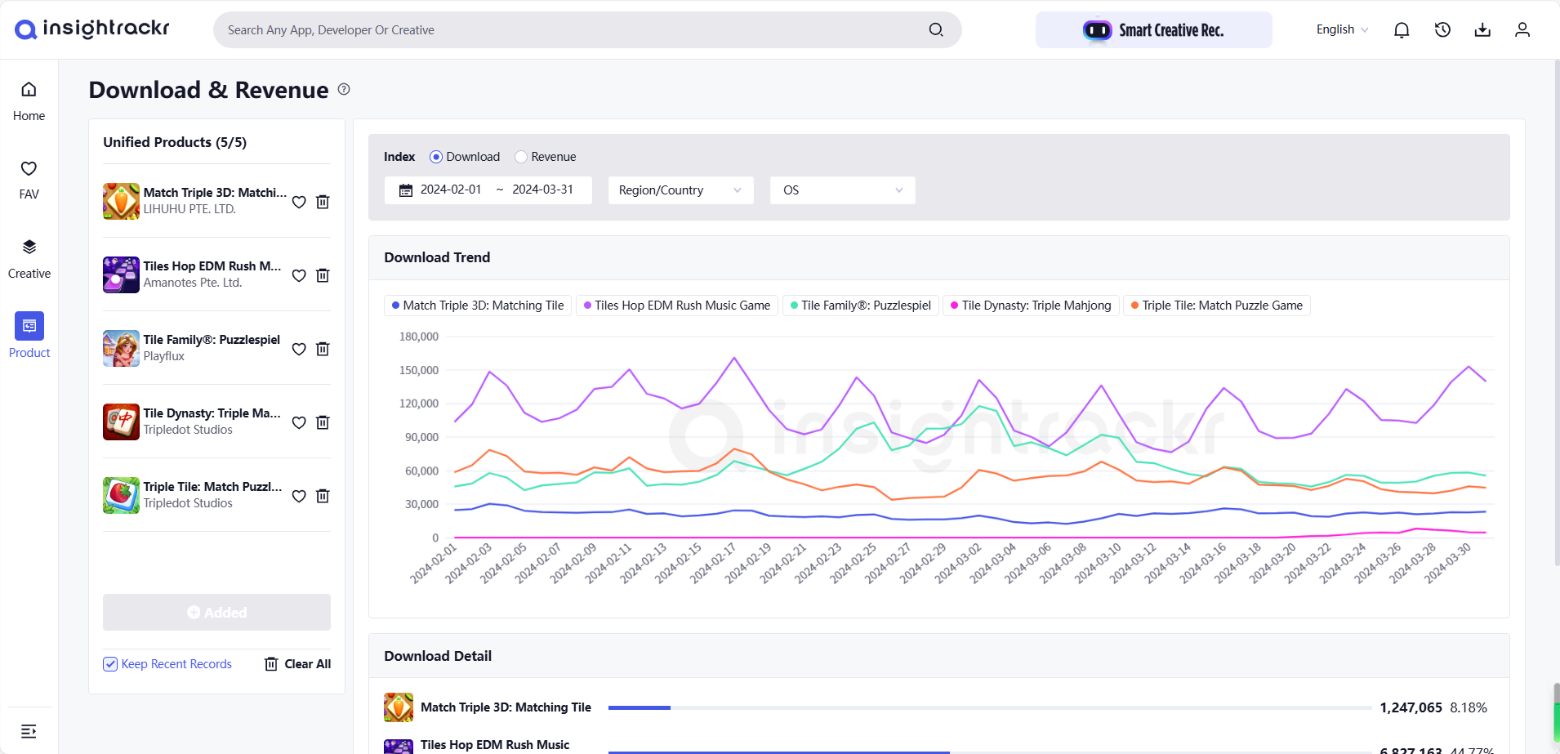Image resolution: width=1560 pixels, height=754 pixels.
Task: Select Product section in sidebar
Action: click(x=29, y=336)
